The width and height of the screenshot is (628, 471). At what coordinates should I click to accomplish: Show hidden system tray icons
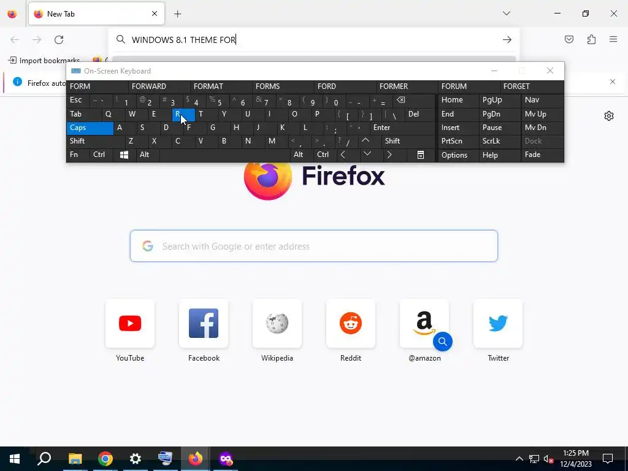click(519, 459)
